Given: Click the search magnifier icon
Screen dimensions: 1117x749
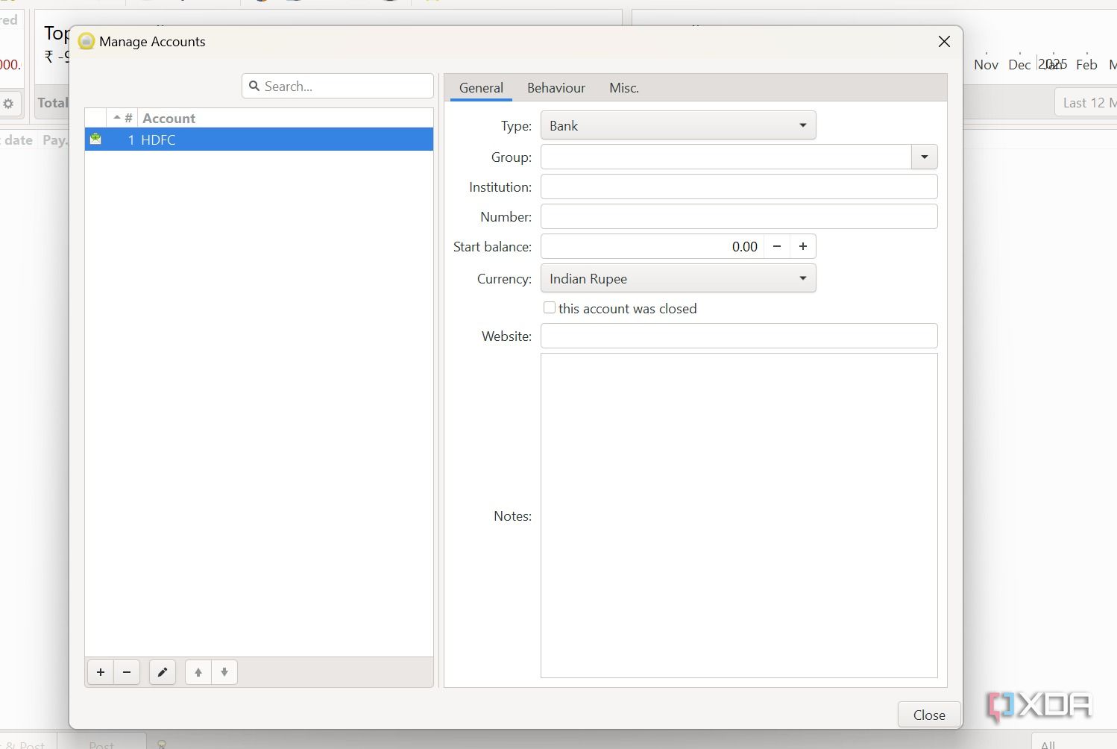Looking at the screenshot, I should point(254,87).
